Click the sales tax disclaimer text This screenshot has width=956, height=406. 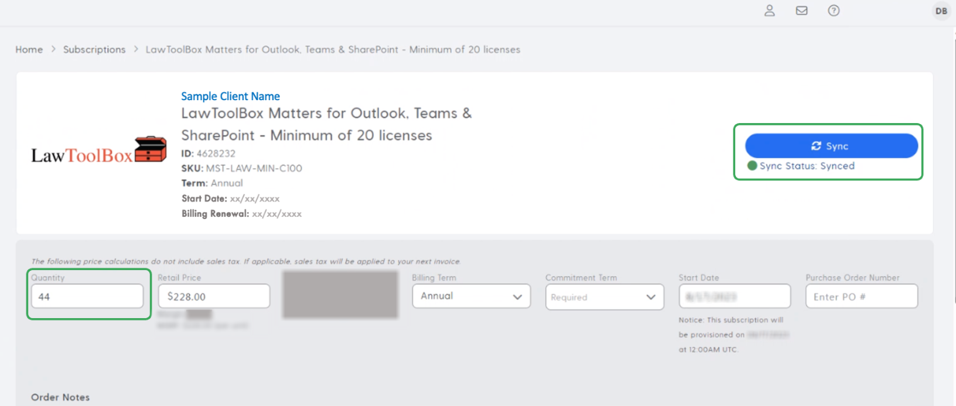point(246,261)
